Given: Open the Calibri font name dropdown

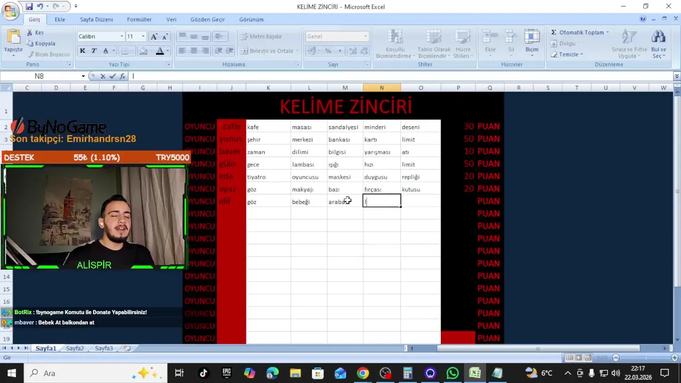Looking at the screenshot, I should click(x=121, y=36).
